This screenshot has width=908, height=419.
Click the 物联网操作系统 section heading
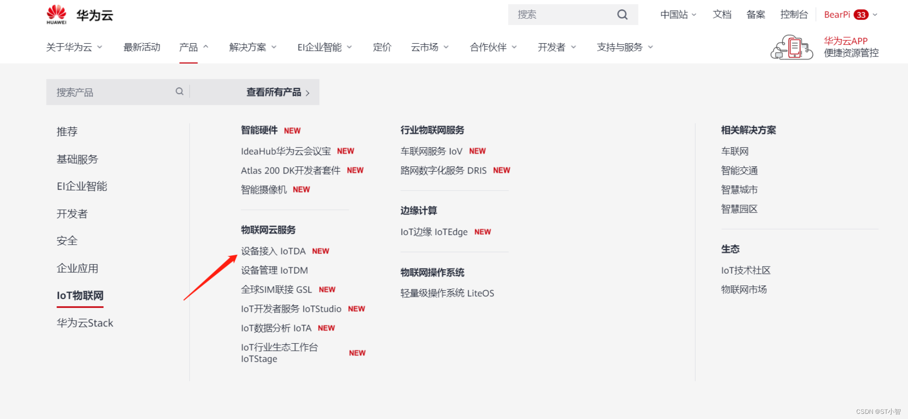432,273
